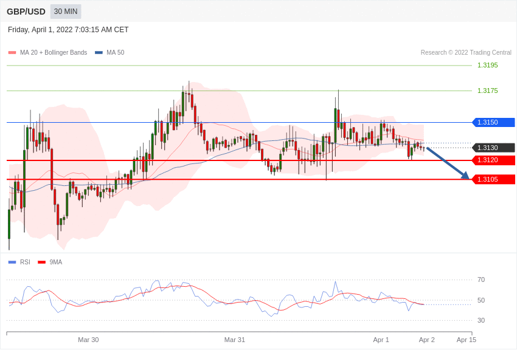Click the red 1.3120 support price tag
The height and width of the screenshot is (350, 517).
(x=494, y=160)
